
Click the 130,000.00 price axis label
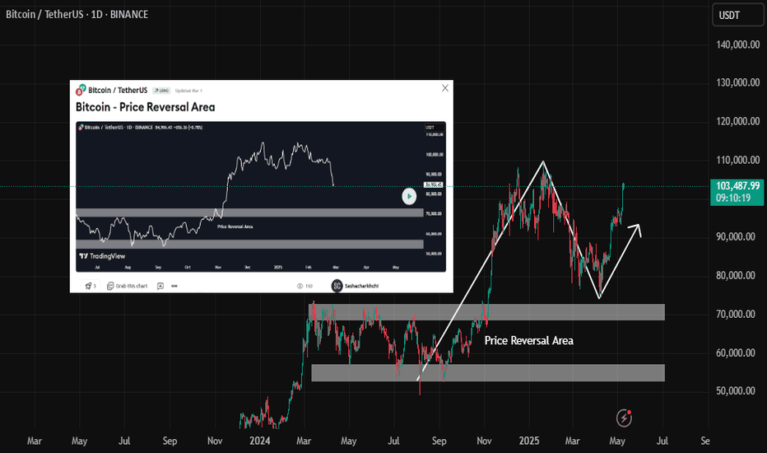pyautogui.click(x=737, y=82)
